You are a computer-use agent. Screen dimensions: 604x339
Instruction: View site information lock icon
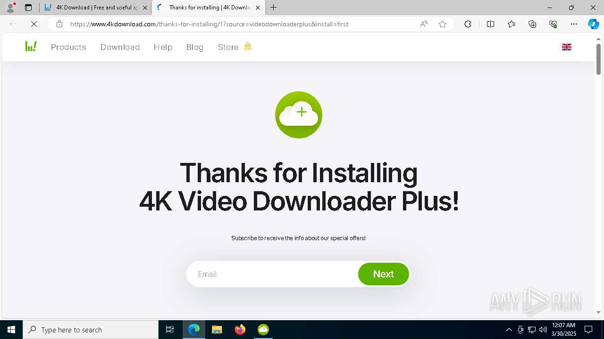coord(59,24)
